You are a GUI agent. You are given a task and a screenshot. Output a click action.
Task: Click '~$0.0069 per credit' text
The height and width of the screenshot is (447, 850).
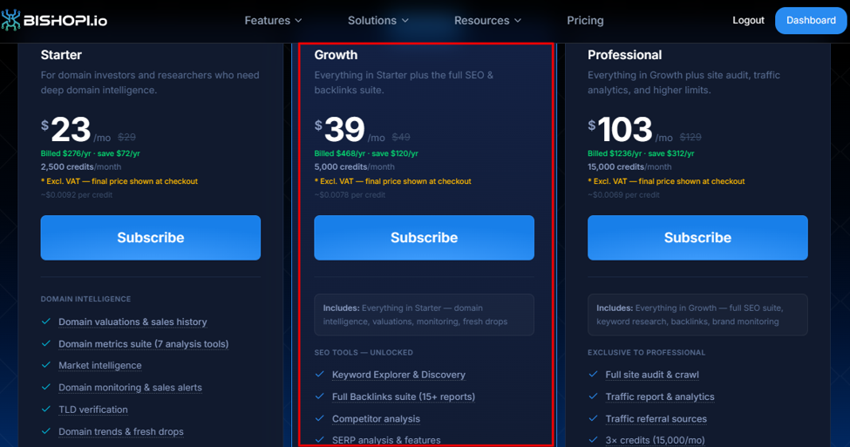623,194
